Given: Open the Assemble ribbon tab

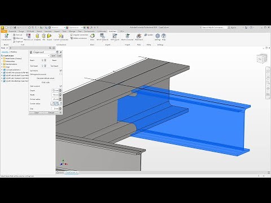Looking at the screenshot, I should click(x=12, y=31).
